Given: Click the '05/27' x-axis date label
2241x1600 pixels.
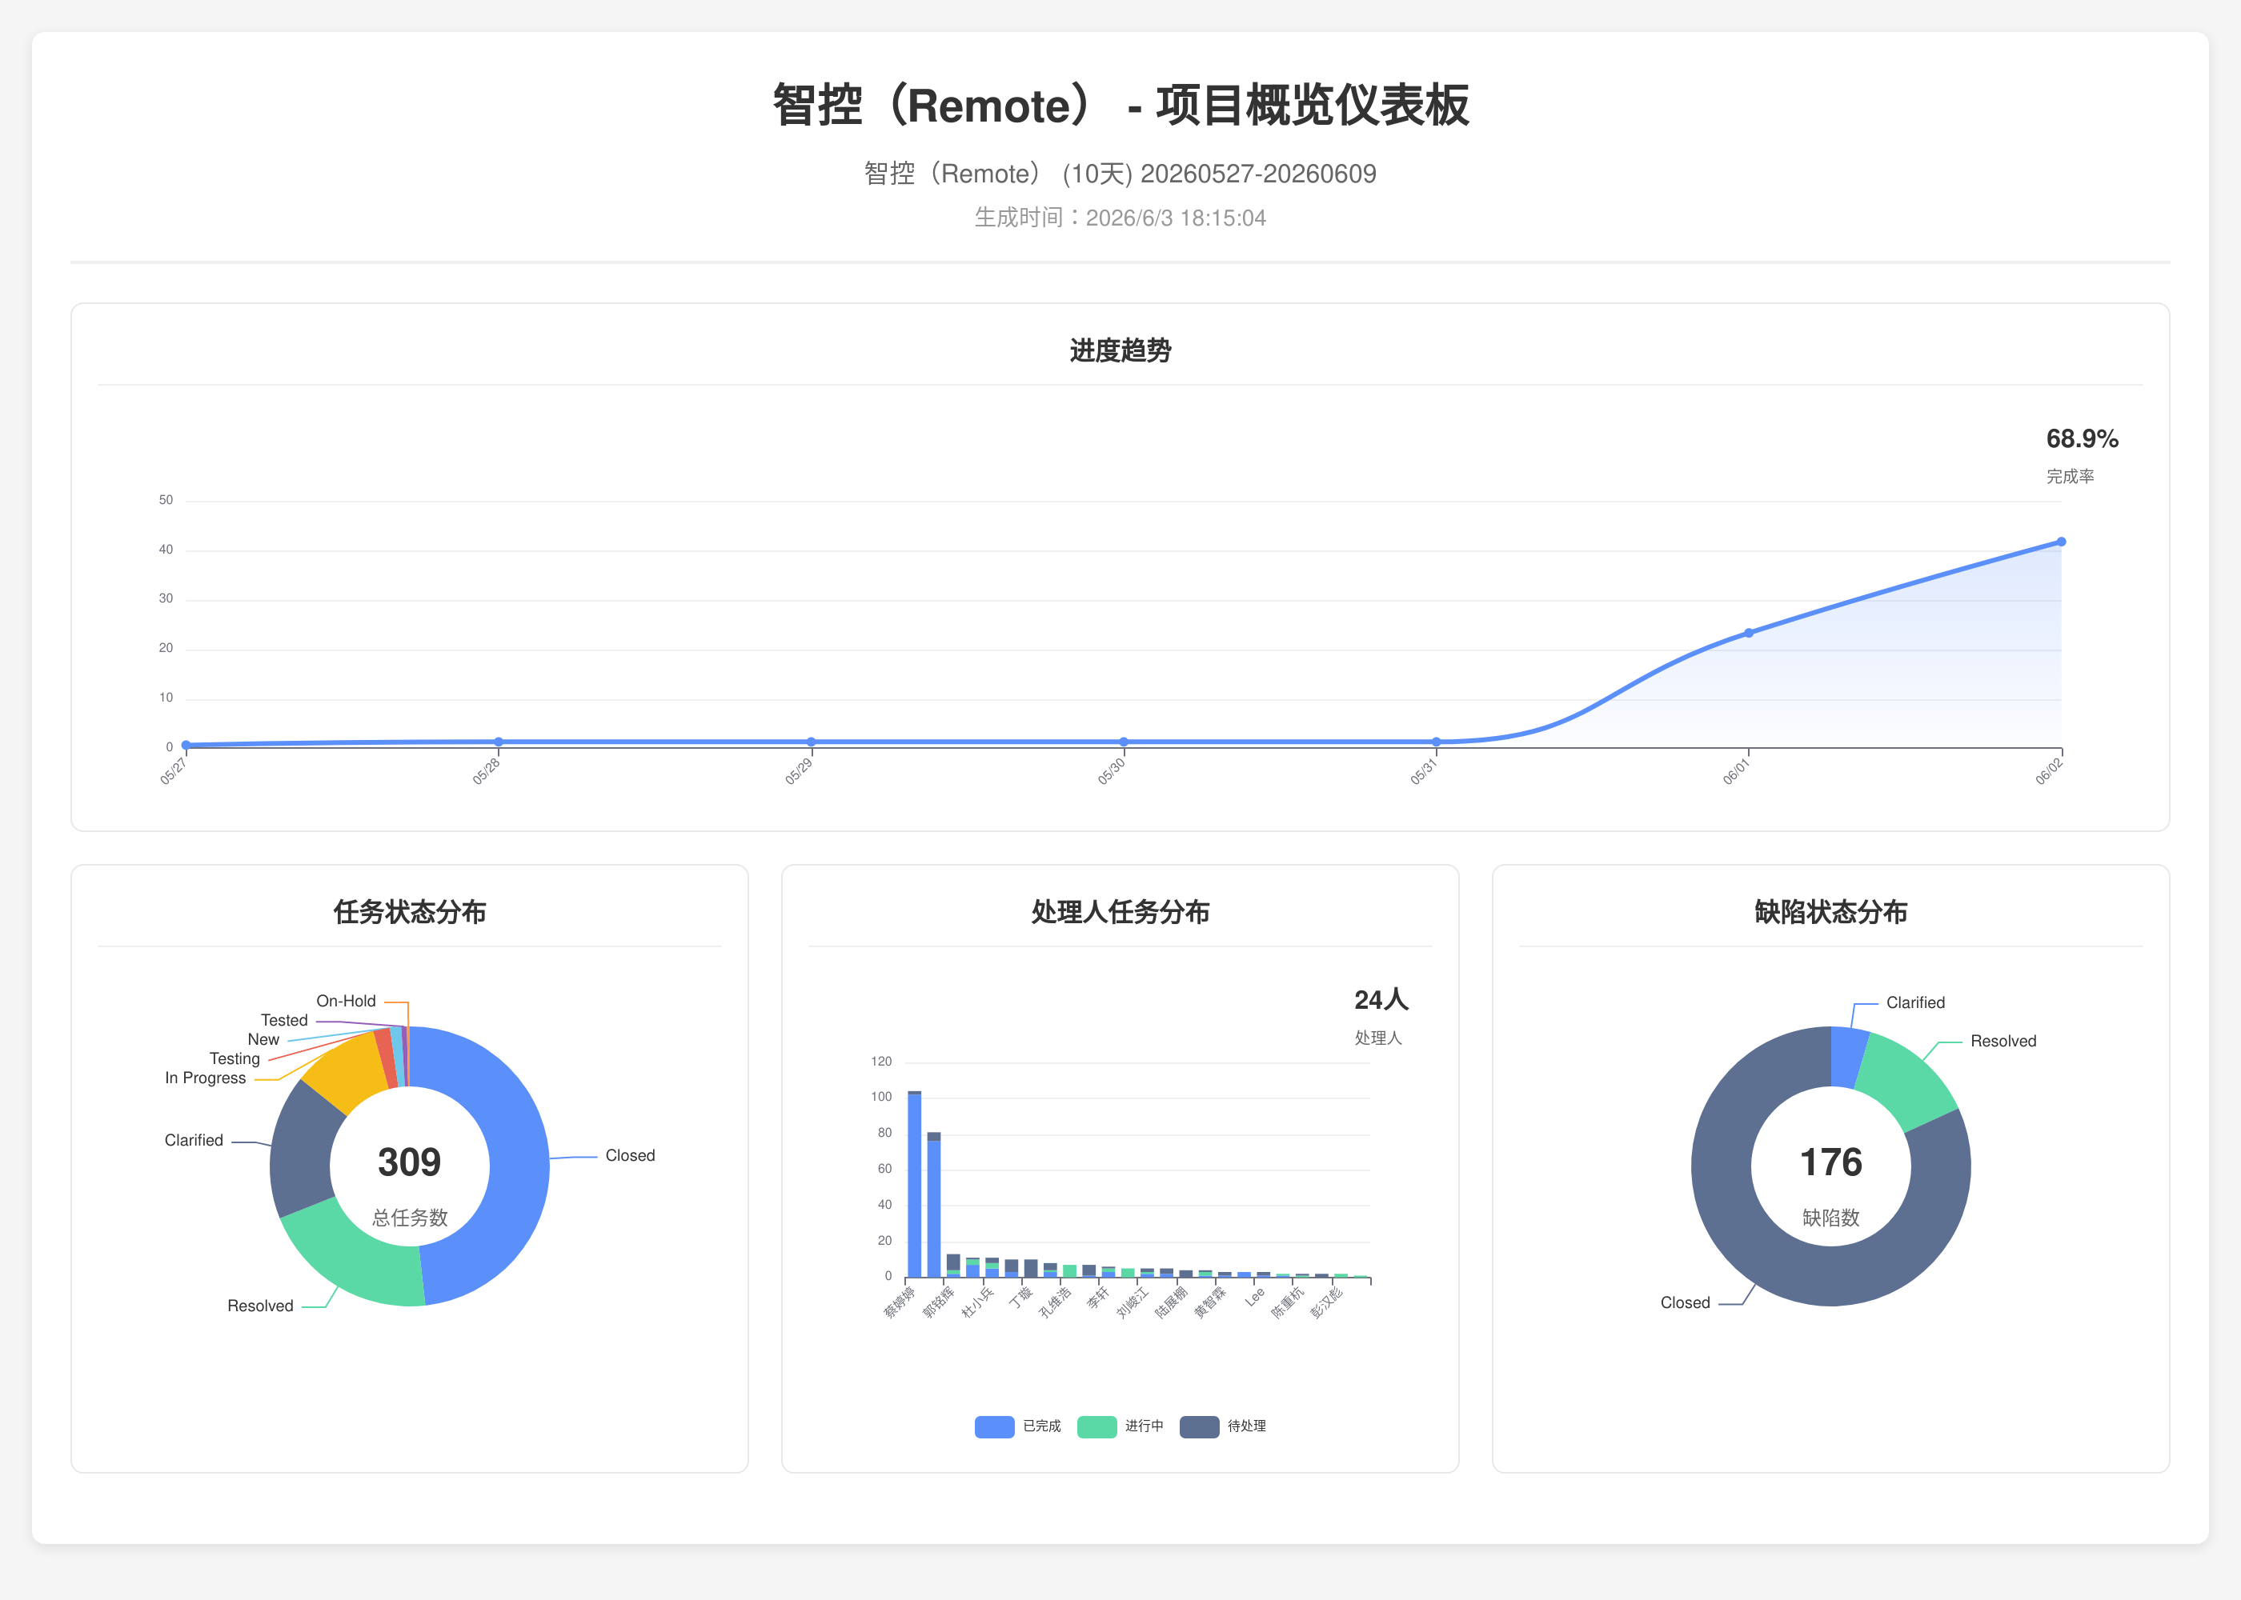Looking at the screenshot, I should (172, 770).
